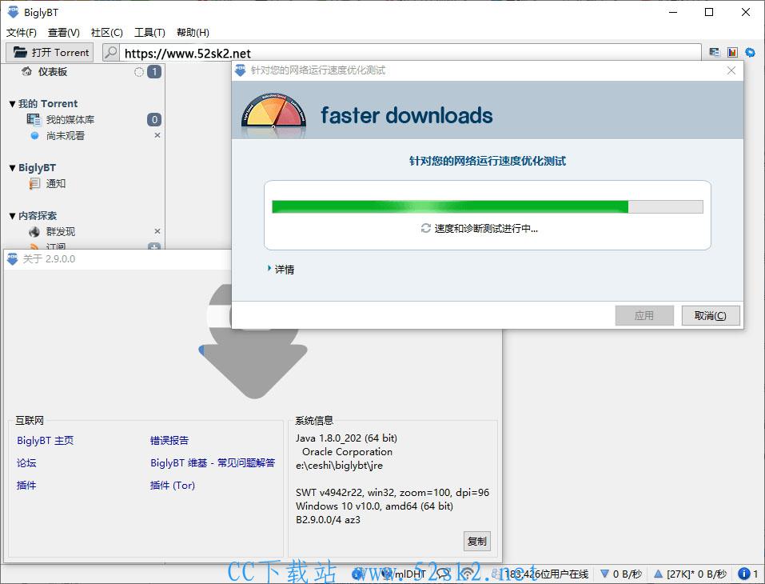Click the blue dot beside 尚未观看
Image resolution: width=765 pixels, height=584 pixels.
coord(34,136)
